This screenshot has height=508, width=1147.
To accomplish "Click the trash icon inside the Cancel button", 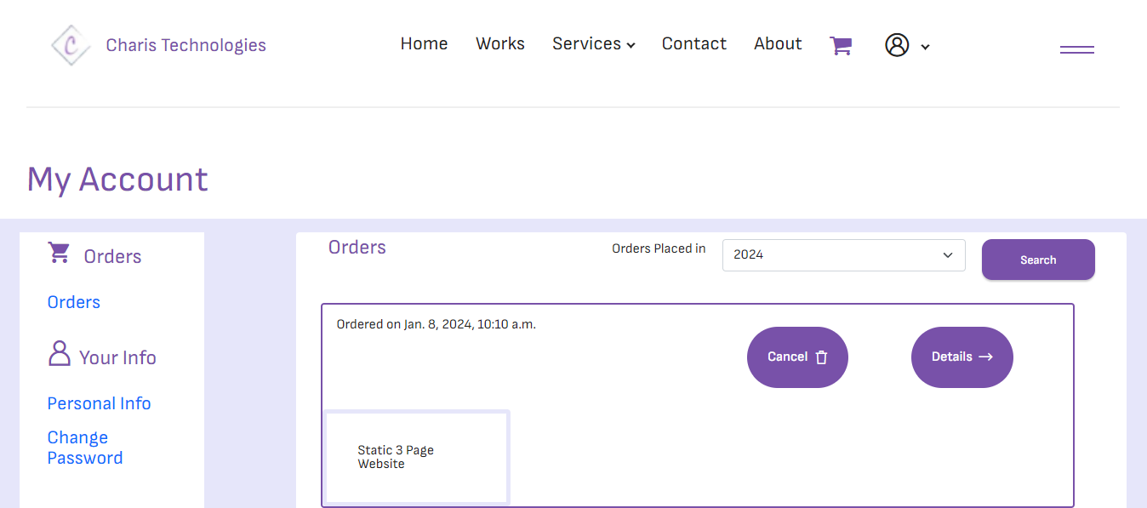I will click(x=821, y=357).
